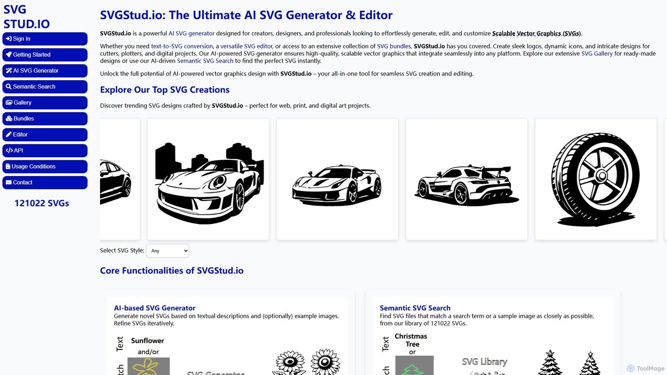Open the Bundles sidebar item
The width and height of the screenshot is (667, 375).
[45, 119]
